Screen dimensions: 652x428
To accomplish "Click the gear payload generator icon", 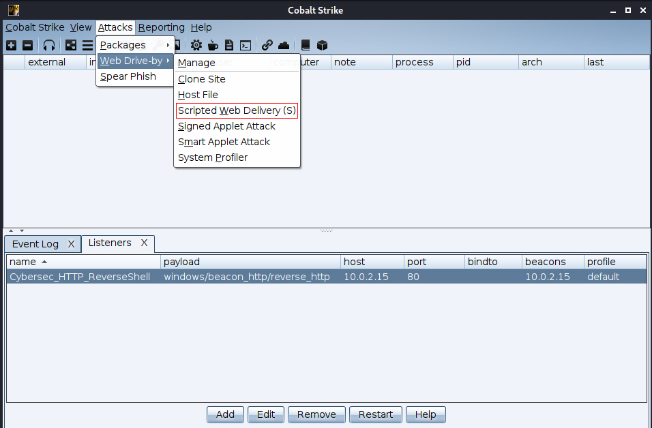I will point(196,46).
